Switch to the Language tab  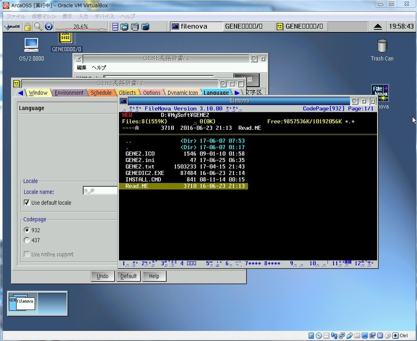click(x=216, y=93)
